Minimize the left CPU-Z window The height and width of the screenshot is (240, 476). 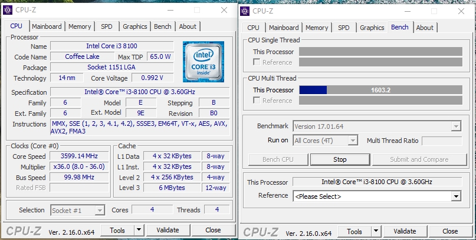pyautogui.click(x=170, y=10)
